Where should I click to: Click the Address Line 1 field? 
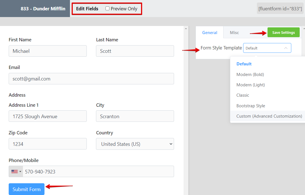[48, 116]
